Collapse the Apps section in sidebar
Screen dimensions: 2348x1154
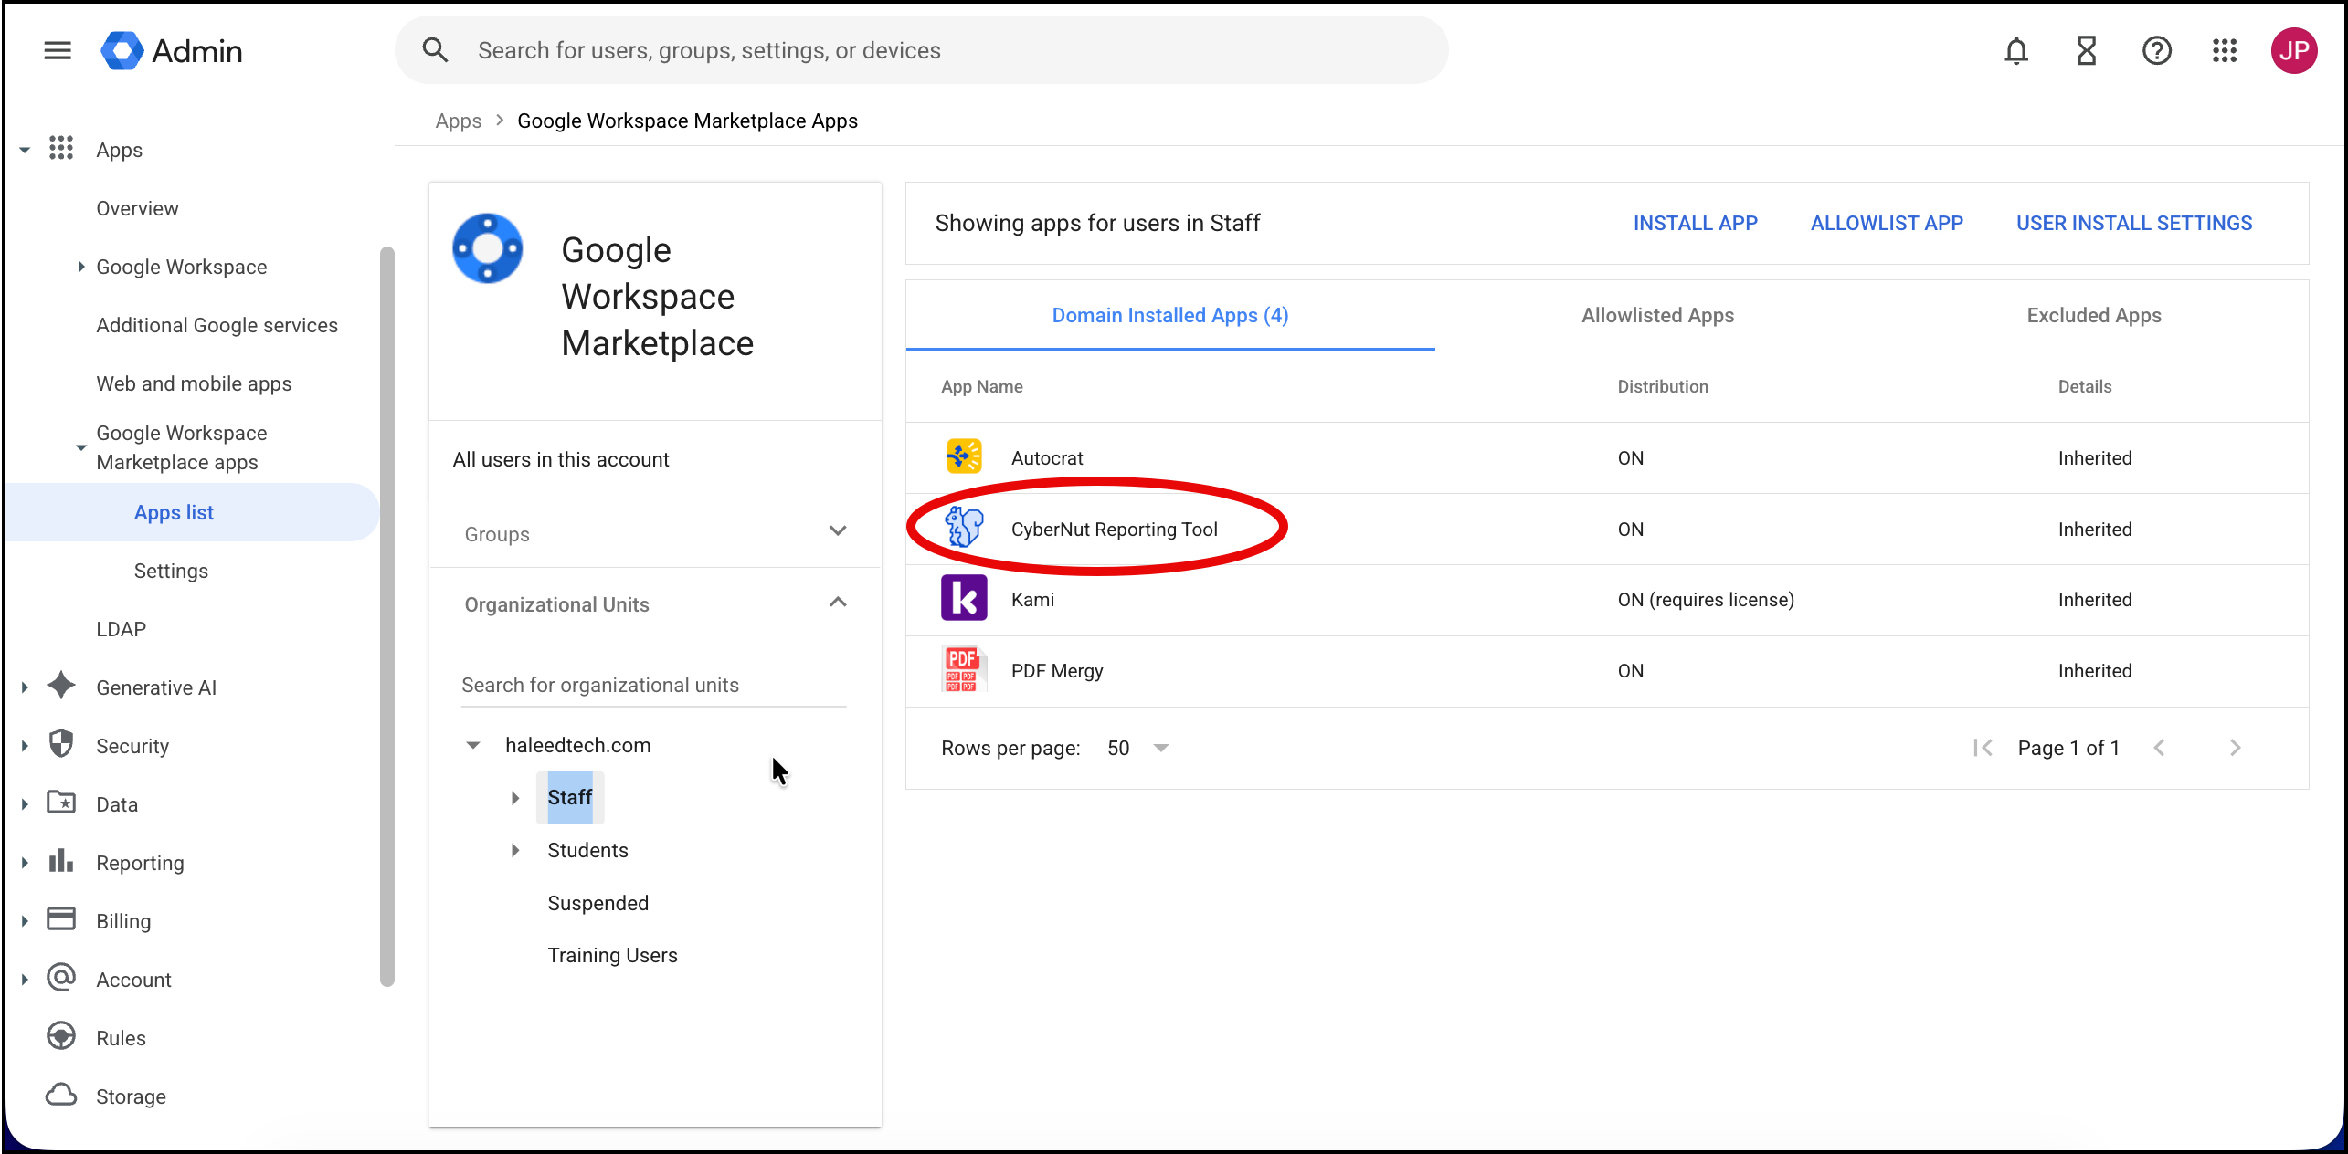click(x=25, y=150)
